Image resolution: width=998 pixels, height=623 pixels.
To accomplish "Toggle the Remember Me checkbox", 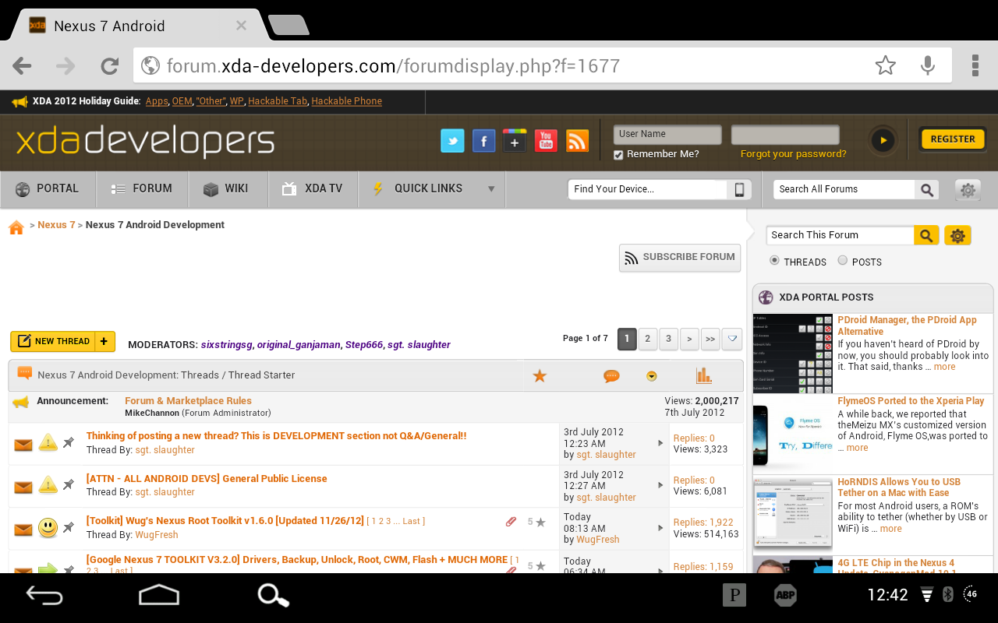I will (618, 155).
